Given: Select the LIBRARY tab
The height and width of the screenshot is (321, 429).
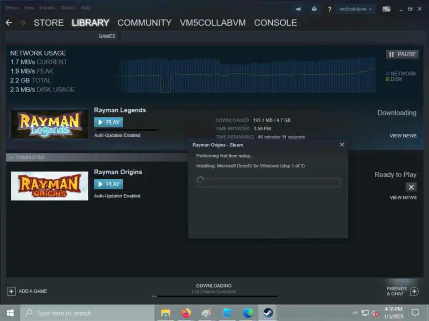Looking at the screenshot, I should click(90, 23).
